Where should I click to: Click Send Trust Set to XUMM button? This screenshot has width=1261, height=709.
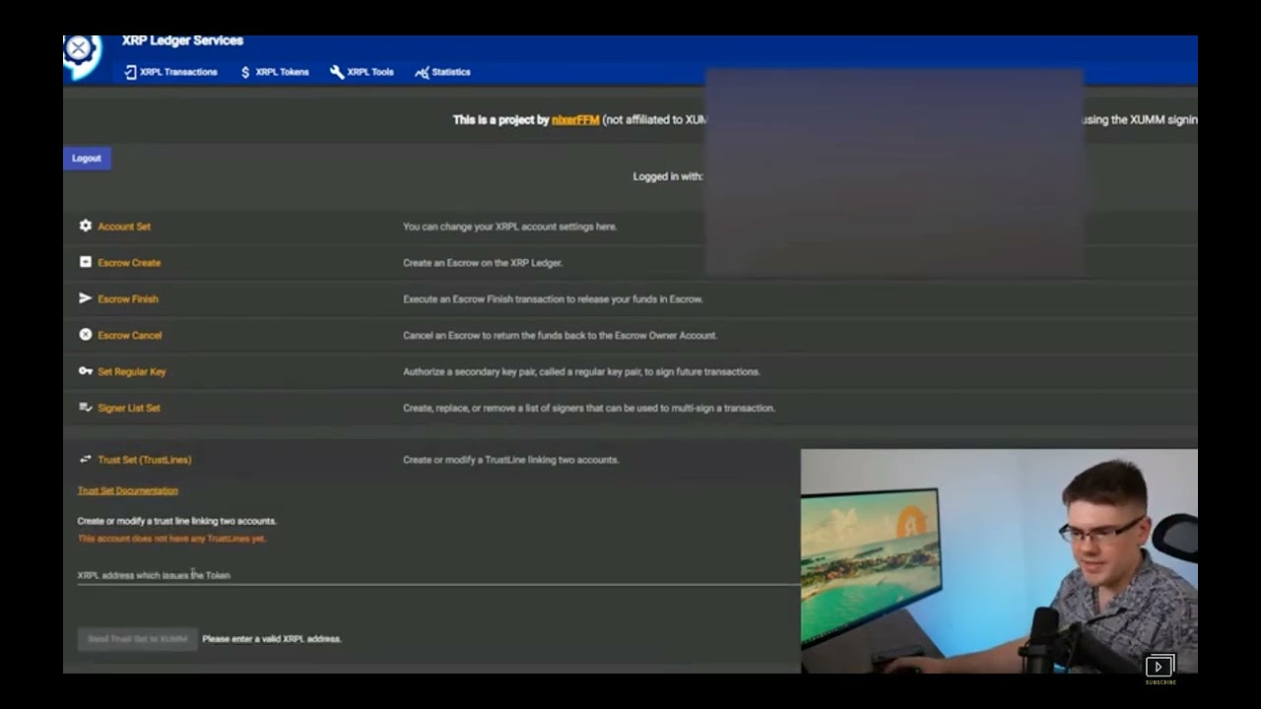coord(138,639)
